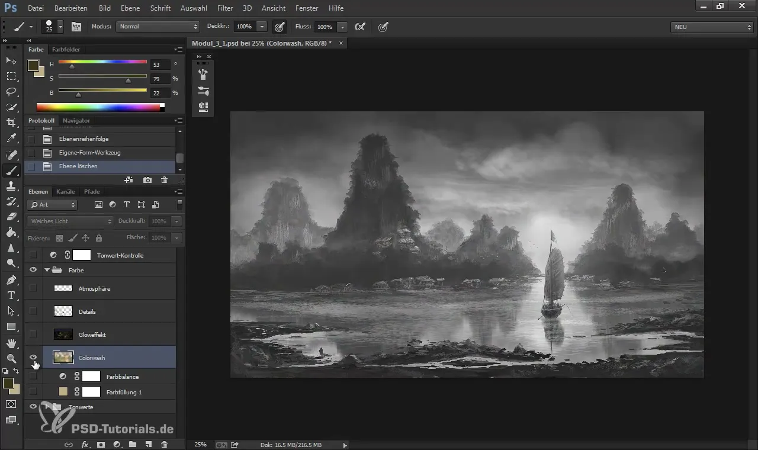The image size is (758, 450).
Task: Open the Ebene menu
Action: click(130, 8)
